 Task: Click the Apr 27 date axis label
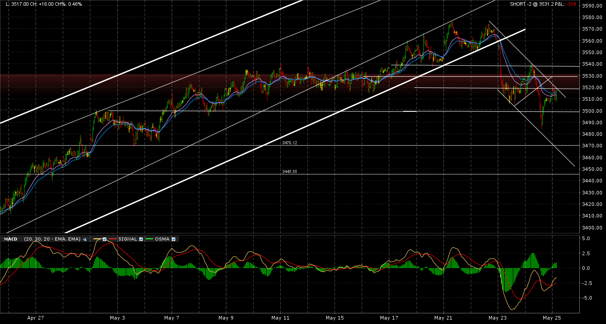36,318
